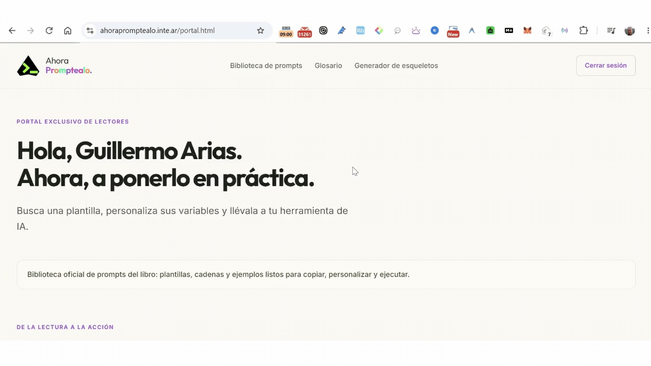
Task: Click the browser forward arrow
Action: 31,30
